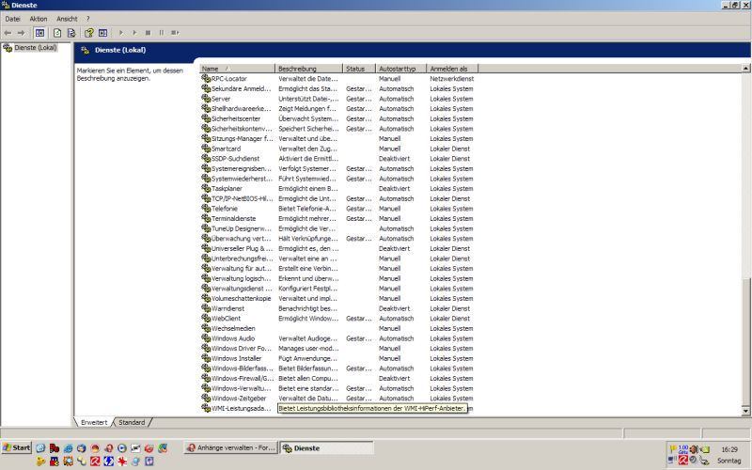Launch Windows Media Player from quick launch

pos(122,448)
